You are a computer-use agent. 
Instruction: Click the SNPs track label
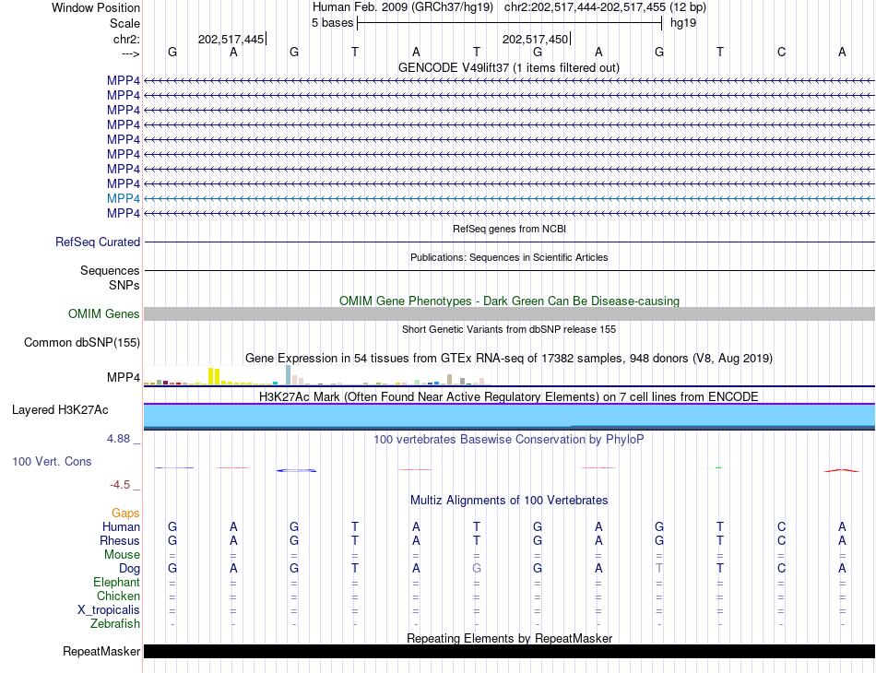click(124, 285)
